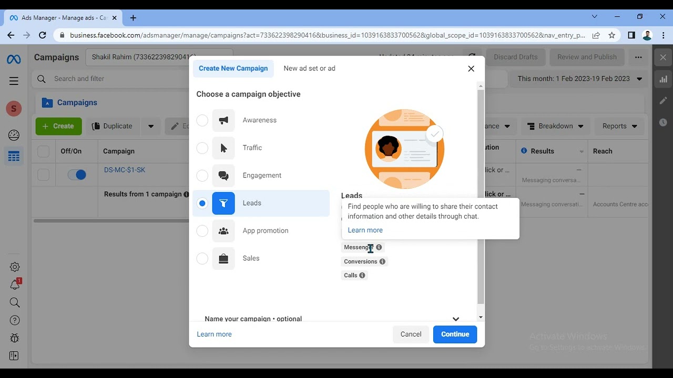Open the Shakil Rahim account selector
673x378 pixels.
[159, 57]
